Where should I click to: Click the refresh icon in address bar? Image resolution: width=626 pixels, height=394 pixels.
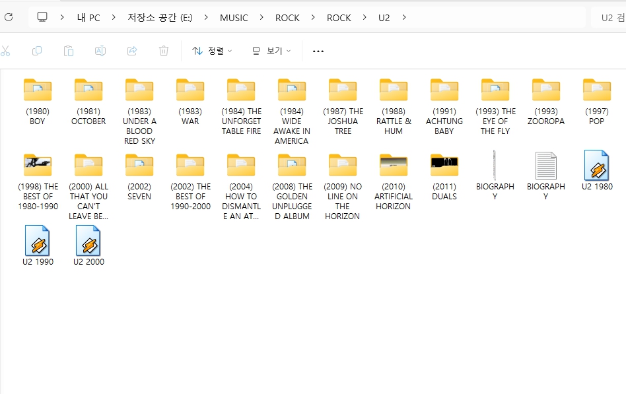click(x=9, y=18)
